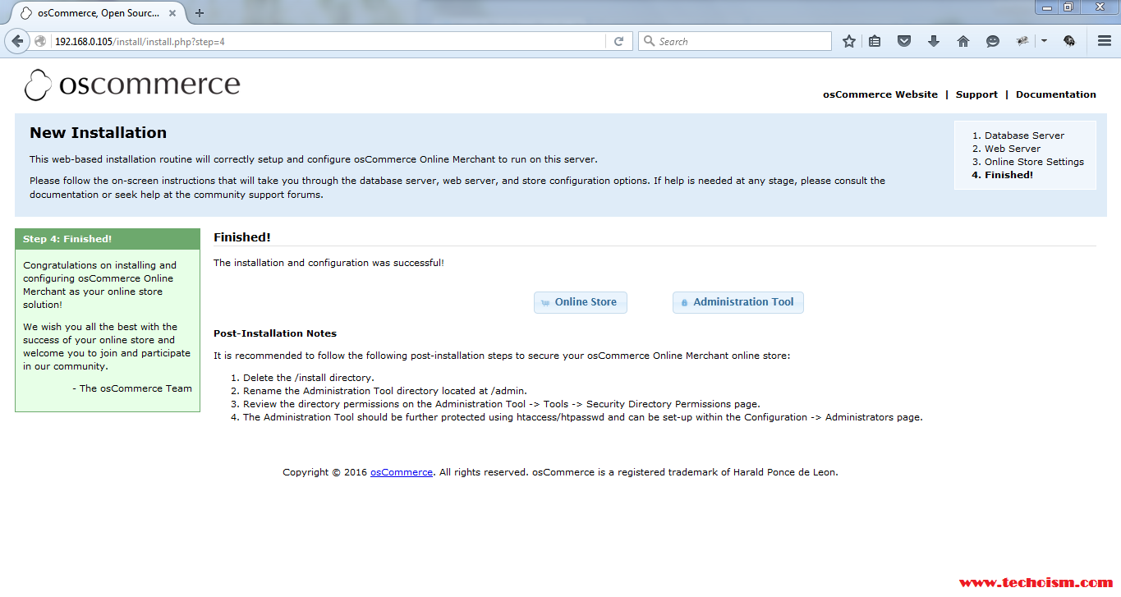This screenshot has width=1121, height=597.
Task: Click the 'Step 4: Finished!' panel header
Action: [x=108, y=239]
